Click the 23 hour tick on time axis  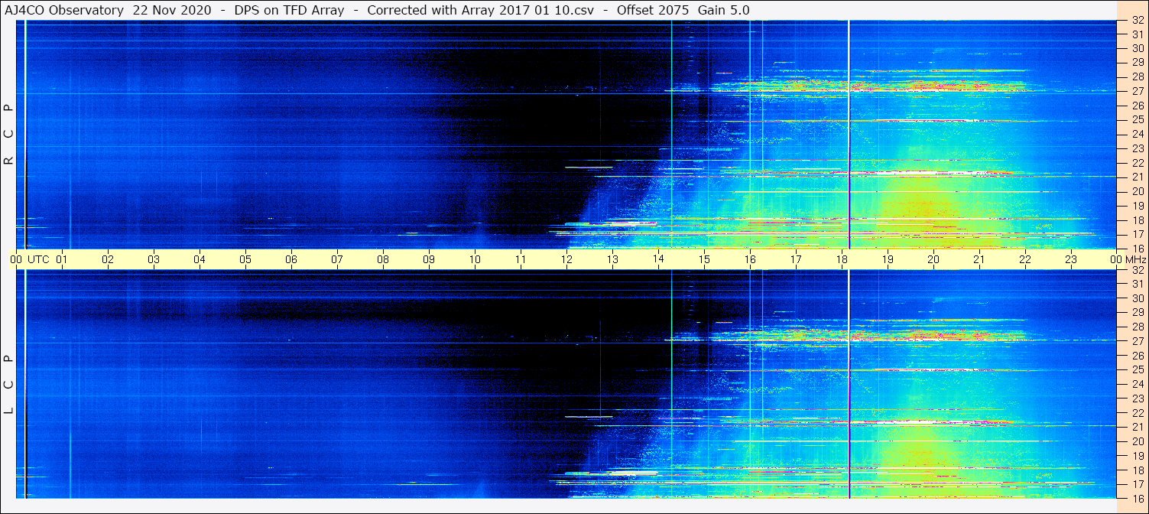(1071, 259)
